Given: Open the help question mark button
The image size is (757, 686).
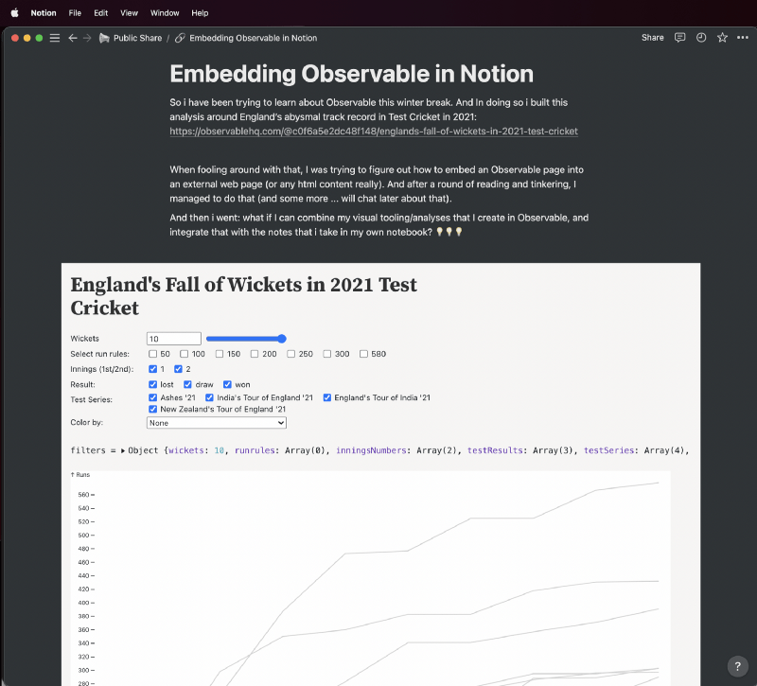Looking at the screenshot, I should (737, 666).
